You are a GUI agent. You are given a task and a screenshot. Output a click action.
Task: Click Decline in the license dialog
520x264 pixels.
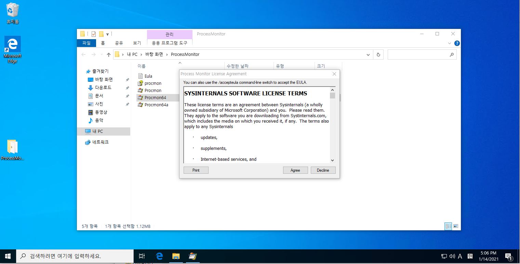(x=323, y=170)
